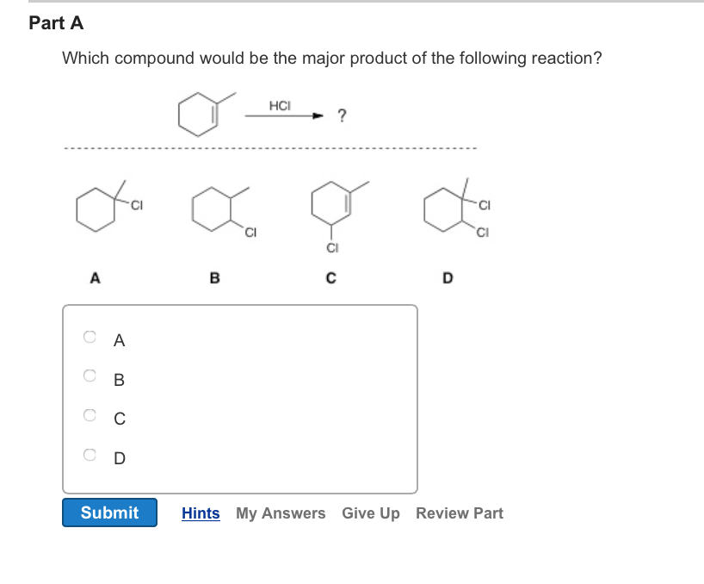Click the Part A heading
Viewport: 704px width, 584px height.
point(56,23)
